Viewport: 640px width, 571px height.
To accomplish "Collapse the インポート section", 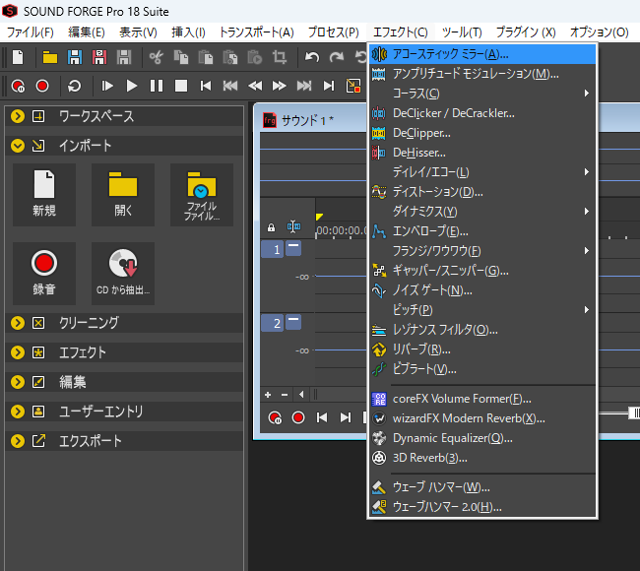I will coord(18,146).
